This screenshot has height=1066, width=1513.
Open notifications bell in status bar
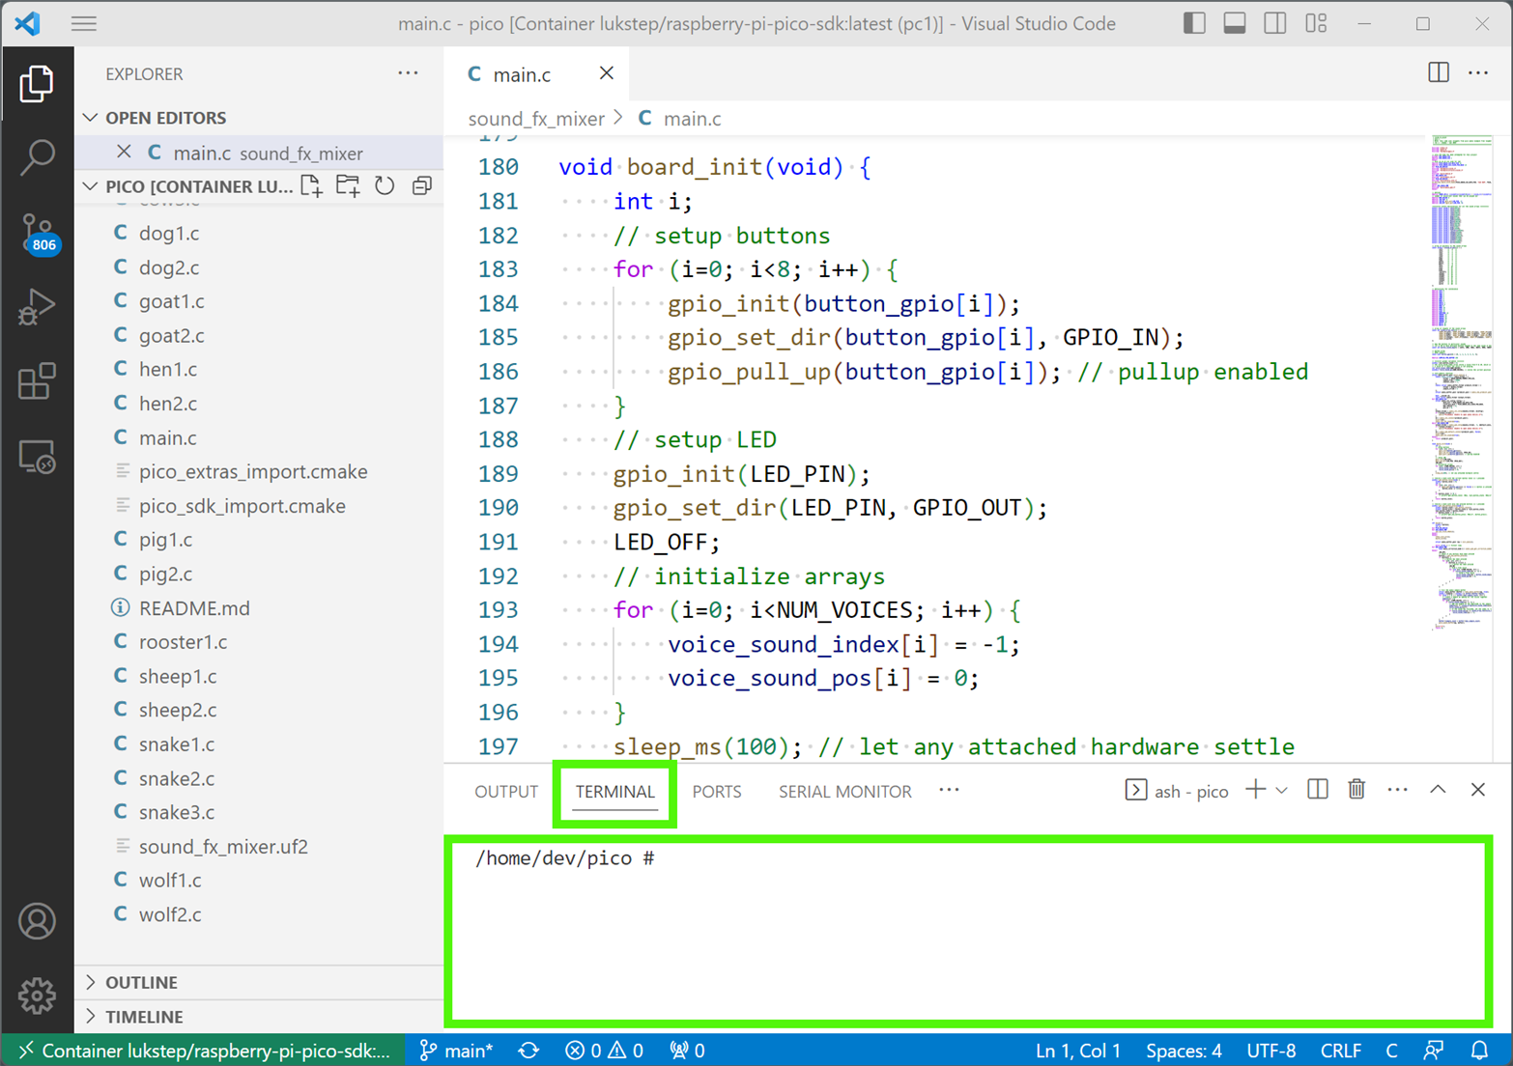coord(1479,1051)
